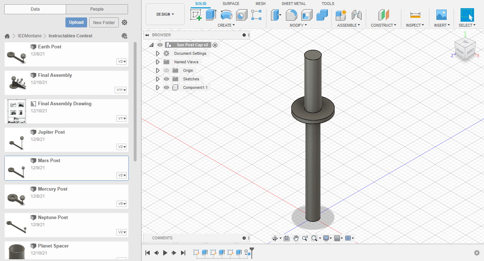
Task: Switch to the People tab
Action: [x=97, y=9]
